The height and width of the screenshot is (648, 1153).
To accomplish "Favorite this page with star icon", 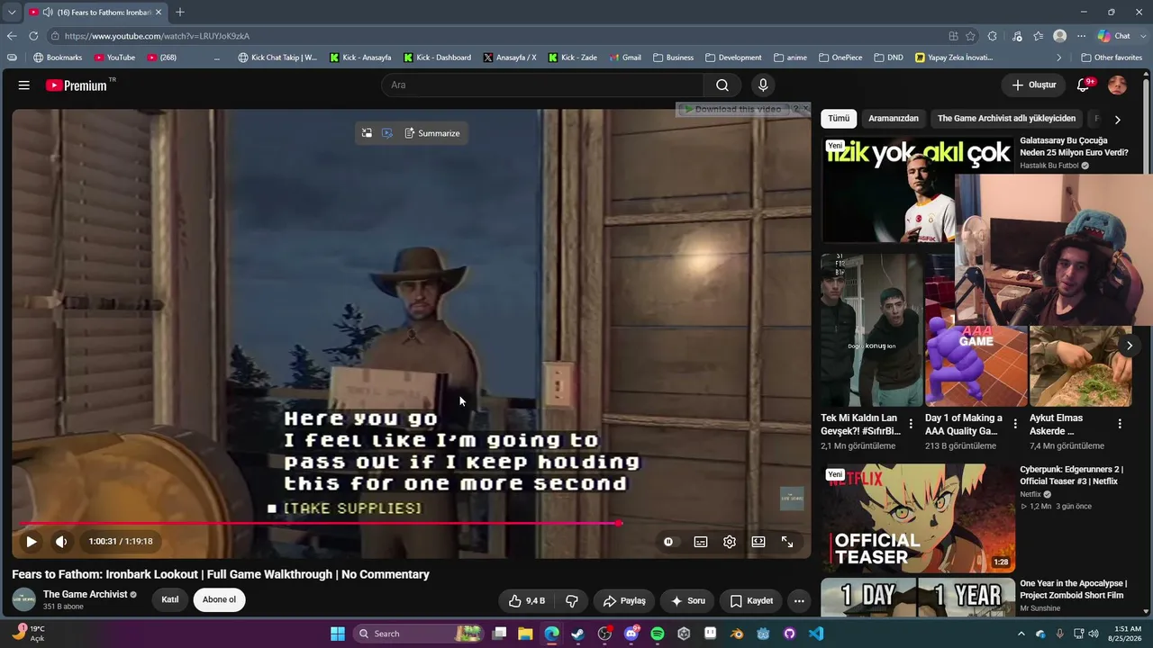I will pos(970,36).
